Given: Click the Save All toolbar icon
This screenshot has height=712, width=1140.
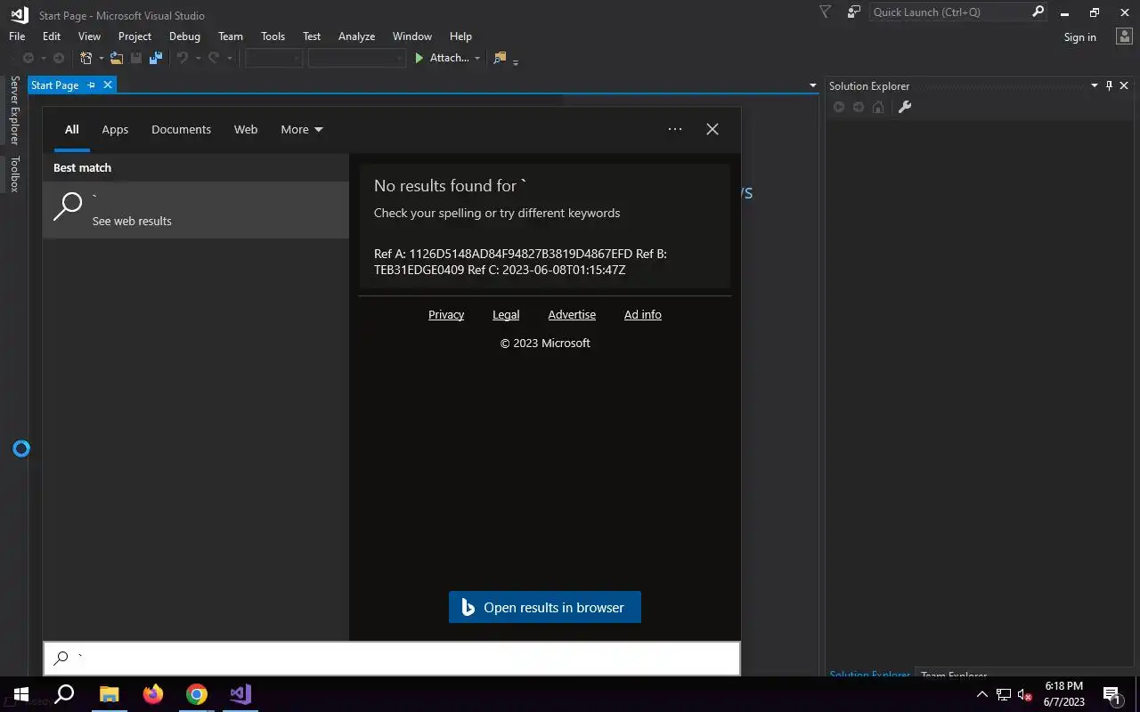Looking at the screenshot, I should [x=156, y=58].
